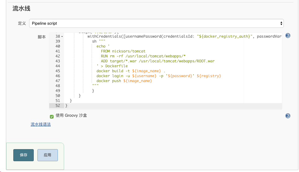This screenshot has height=172, width=299.
Task: Click the 'ADD target/*.war' line
Action: tap(158, 61)
